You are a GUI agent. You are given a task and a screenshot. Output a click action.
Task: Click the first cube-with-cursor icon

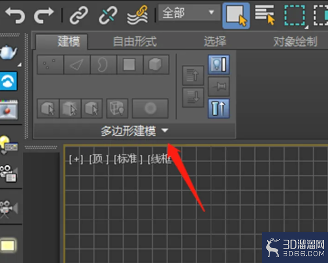[48, 109]
